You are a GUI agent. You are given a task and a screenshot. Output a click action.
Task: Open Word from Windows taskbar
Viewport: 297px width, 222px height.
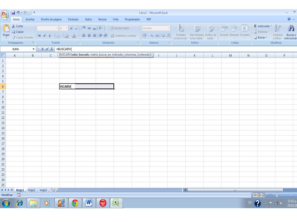pos(89,203)
